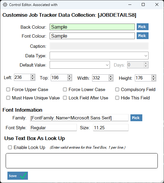Pick a back colour
The width and height of the screenshot is (164, 183).
[143, 27]
